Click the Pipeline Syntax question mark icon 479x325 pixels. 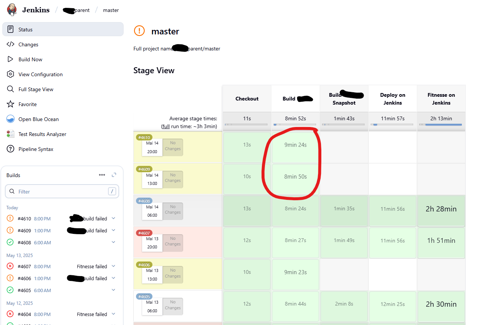(10, 149)
